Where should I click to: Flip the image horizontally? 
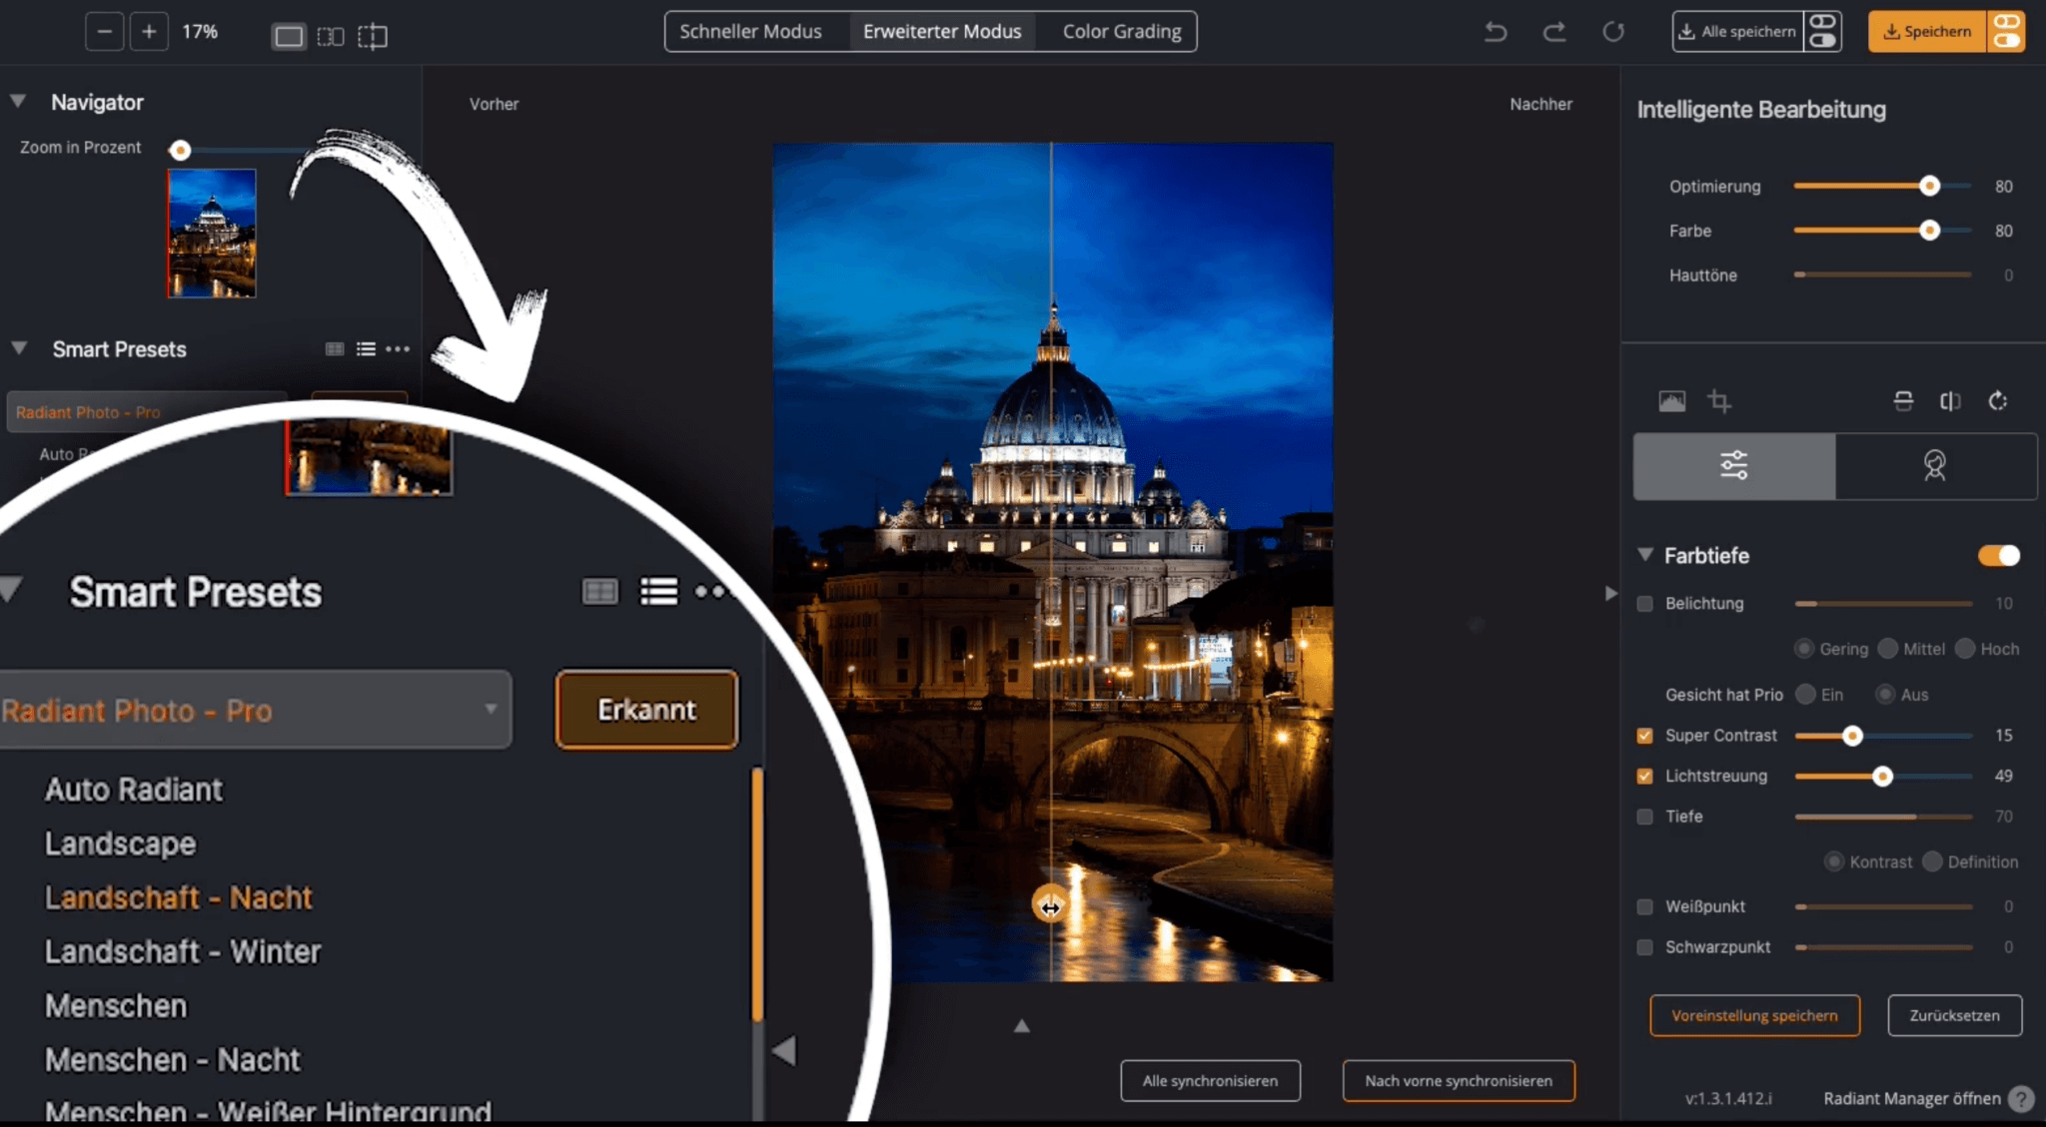point(1952,400)
